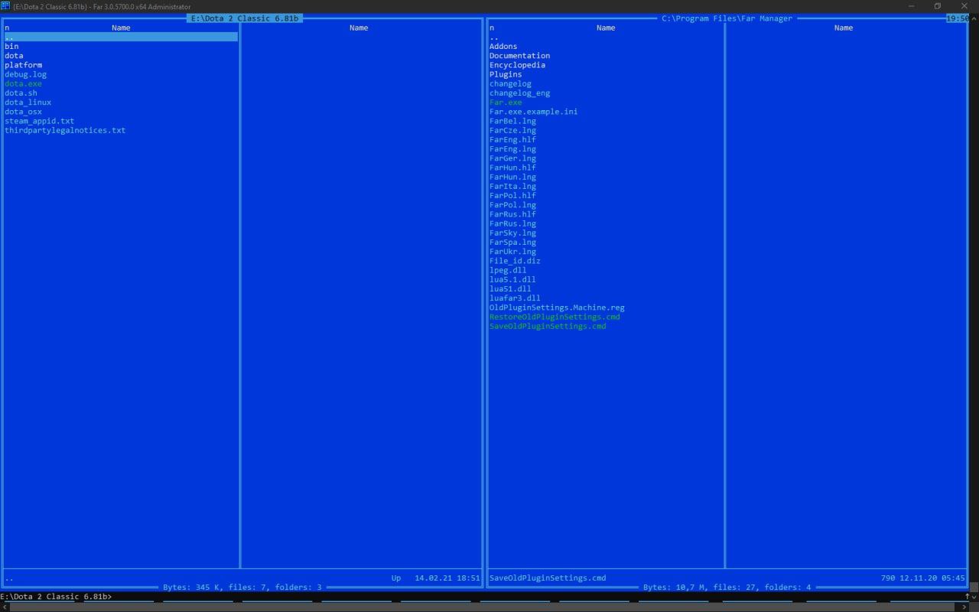The height and width of the screenshot is (612, 979).
Task: Minimize the Far Manager window
Action: click(x=912, y=6)
